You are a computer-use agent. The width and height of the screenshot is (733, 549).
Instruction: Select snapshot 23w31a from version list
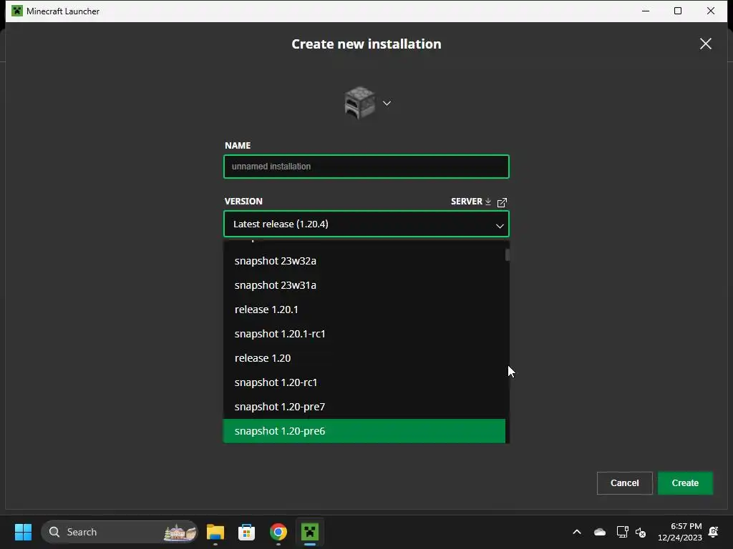point(364,285)
